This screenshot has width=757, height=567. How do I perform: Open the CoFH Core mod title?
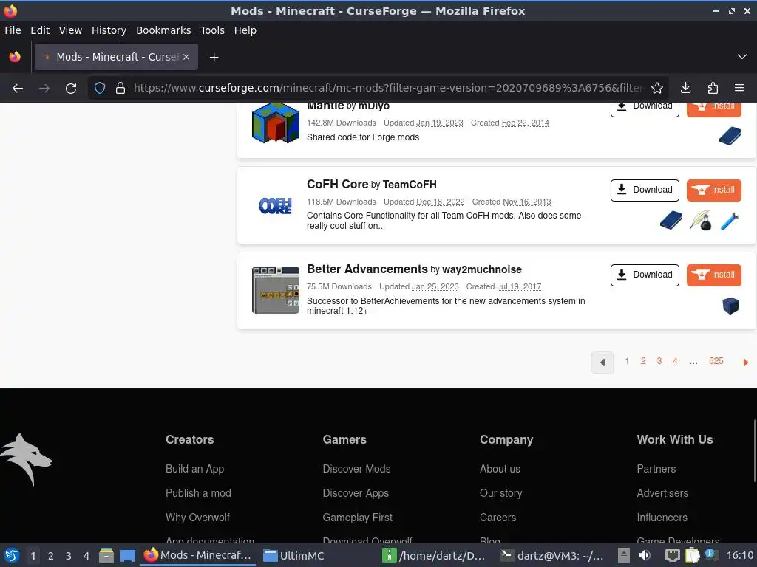(337, 184)
